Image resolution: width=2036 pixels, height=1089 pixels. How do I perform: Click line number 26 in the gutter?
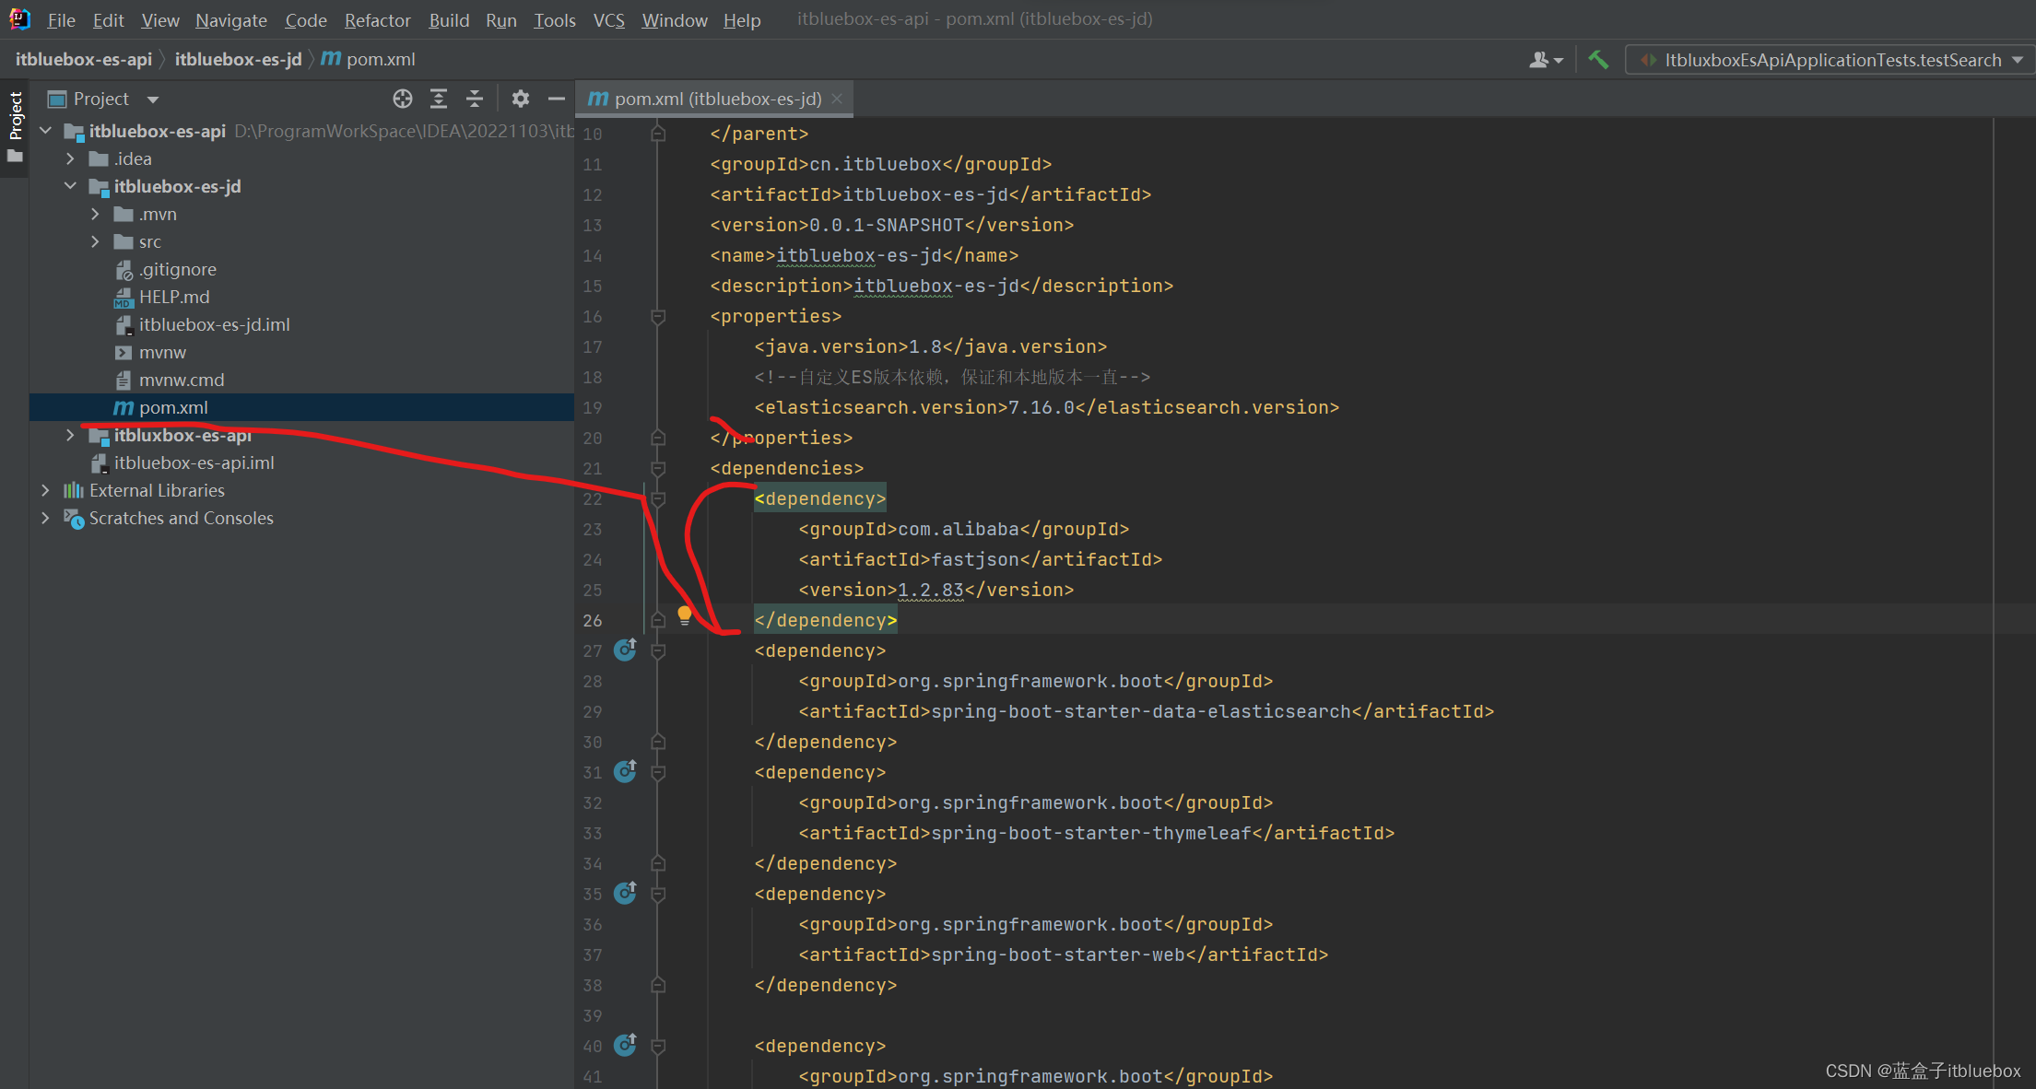click(593, 620)
